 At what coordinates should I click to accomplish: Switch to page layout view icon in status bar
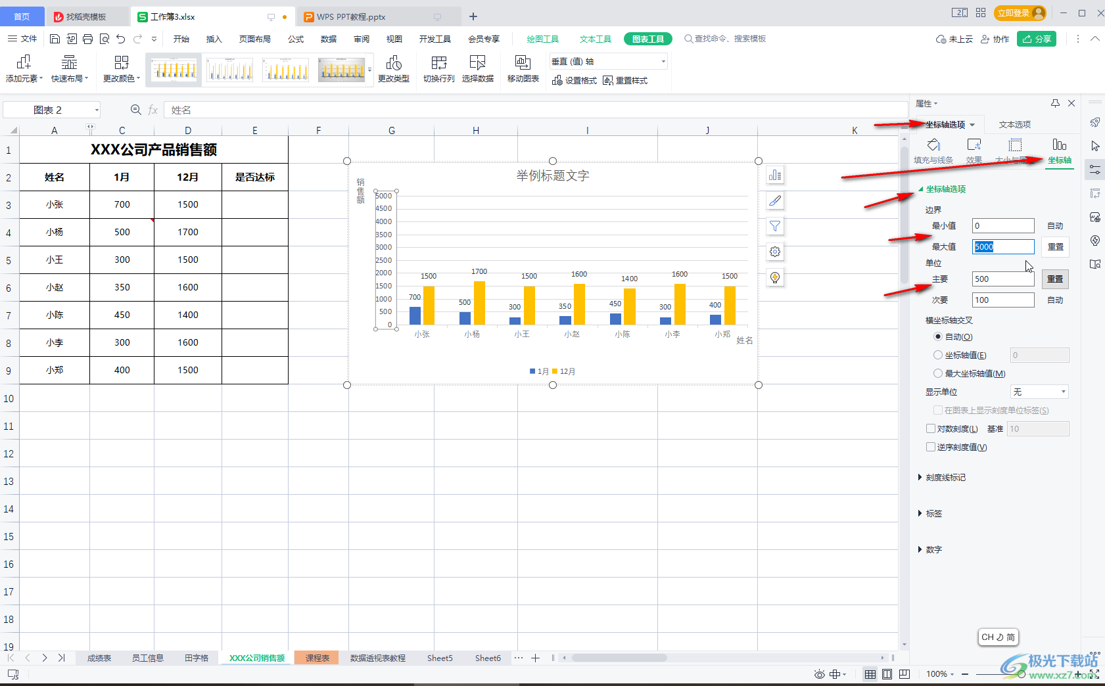[887, 674]
